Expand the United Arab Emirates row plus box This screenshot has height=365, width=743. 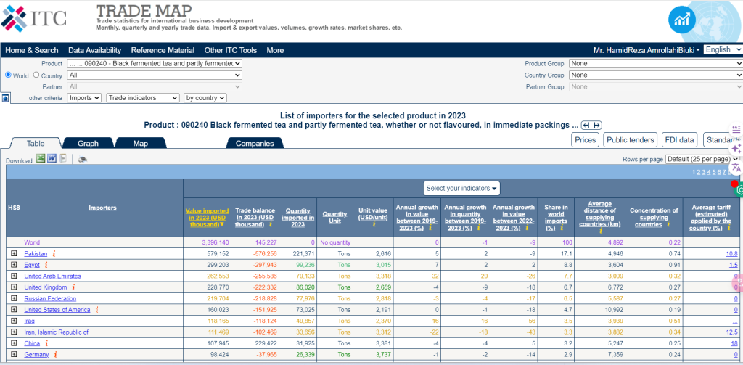point(14,276)
